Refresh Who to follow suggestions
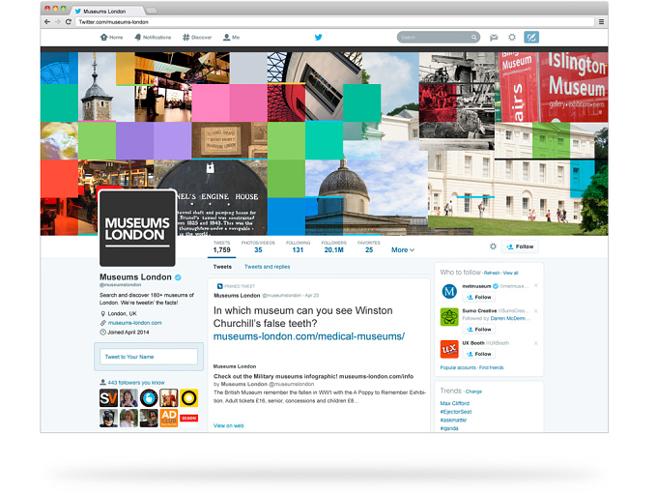The image size is (657, 493). (492, 273)
